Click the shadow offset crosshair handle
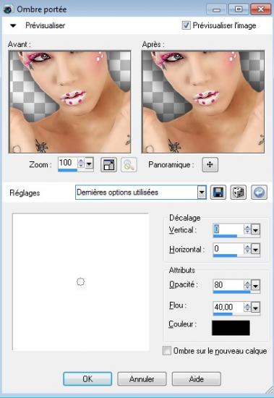This screenshot has width=274, height=398. 81,281
